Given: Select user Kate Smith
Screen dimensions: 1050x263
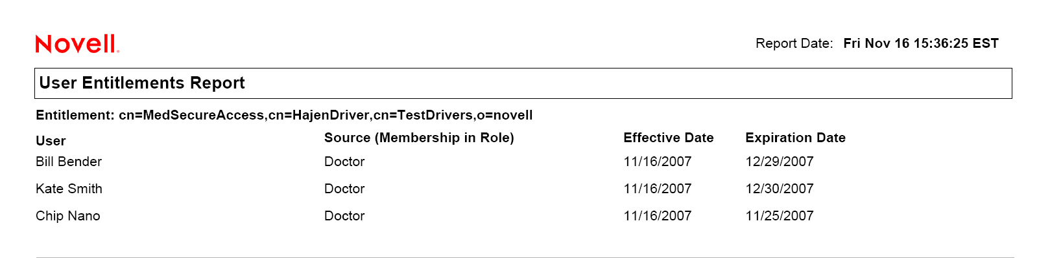Looking at the screenshot, I should pos(69,189).
